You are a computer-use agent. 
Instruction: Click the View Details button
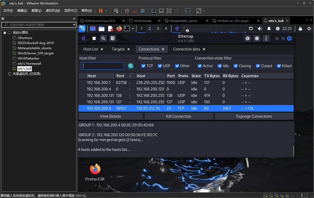point(110,116)
